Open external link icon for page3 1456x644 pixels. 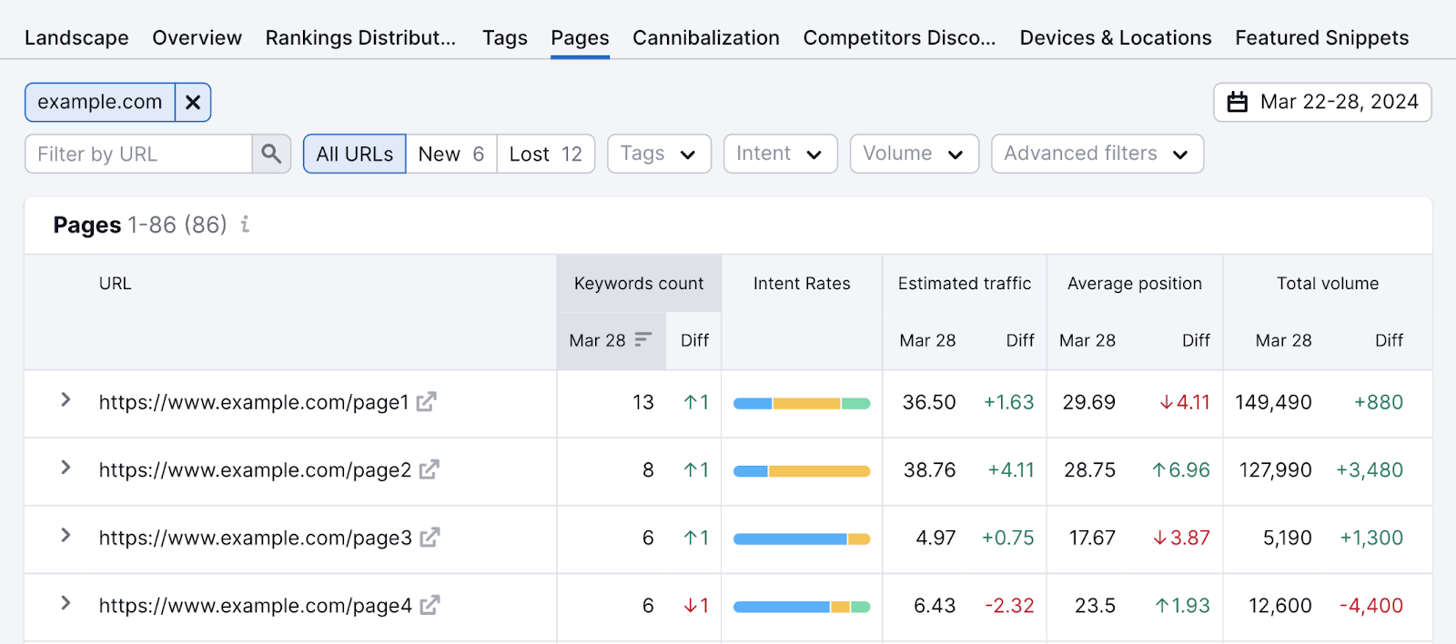click(x=430, y=538)
